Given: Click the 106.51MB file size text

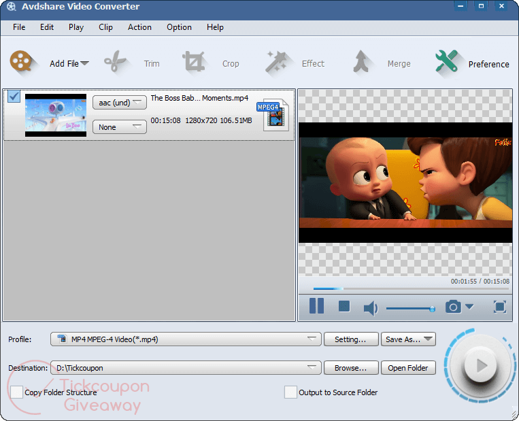Looking at the screenshot, I should click(x=236, y=120).
